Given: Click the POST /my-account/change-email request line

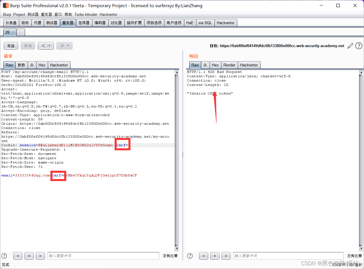Looking at the screenshot, I should [45, 72].
